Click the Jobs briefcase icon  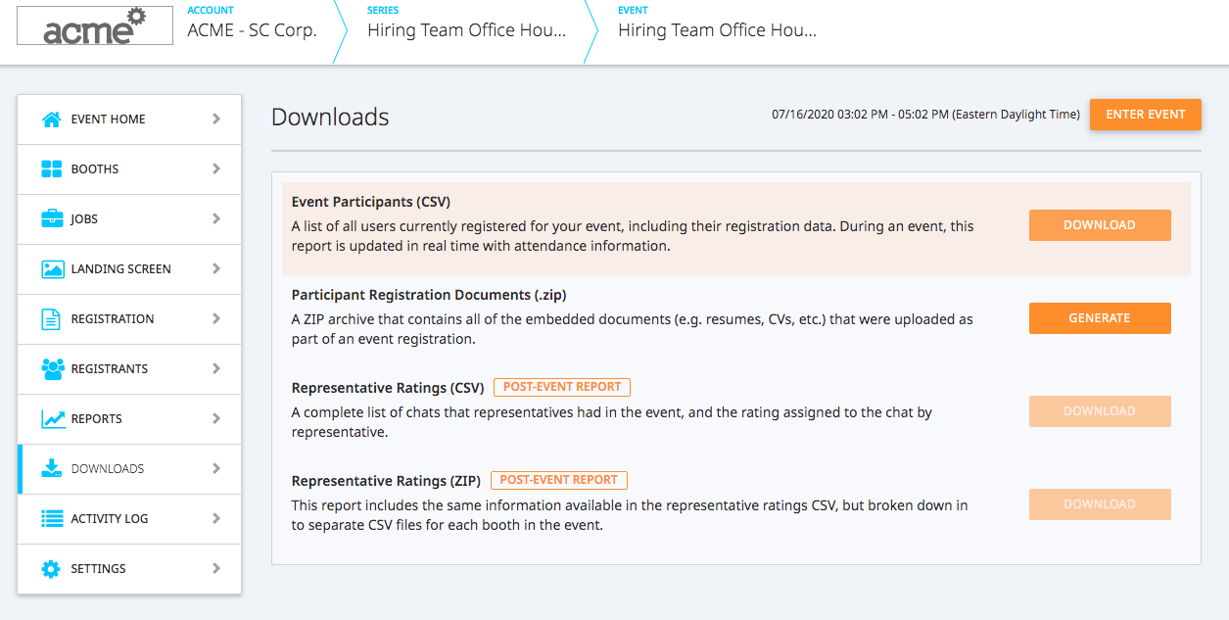tap(52, 219)
